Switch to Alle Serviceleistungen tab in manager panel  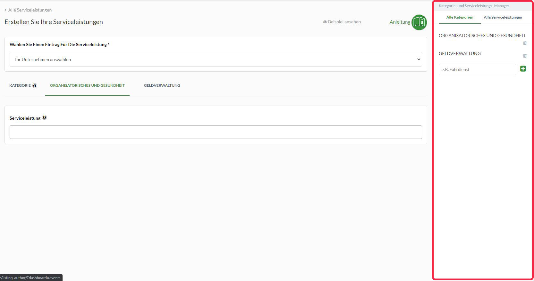tap(503, 17)
